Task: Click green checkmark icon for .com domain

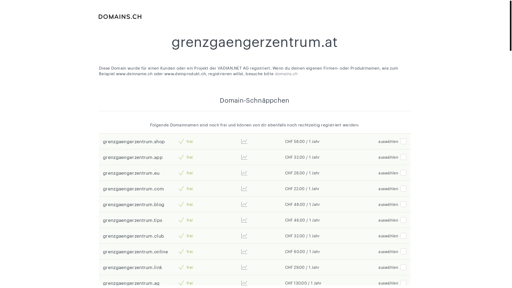Action: [181, 189]
